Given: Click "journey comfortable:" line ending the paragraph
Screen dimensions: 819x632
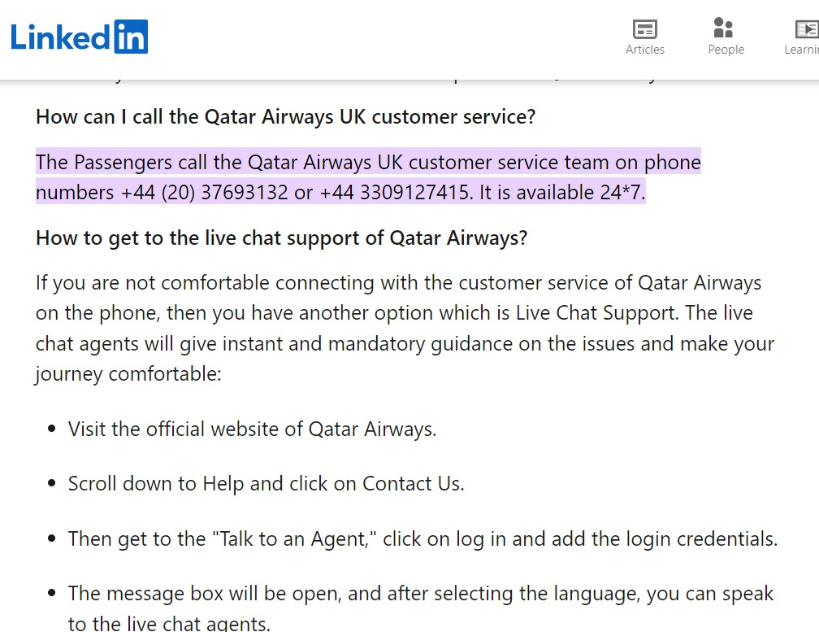Looking at the screenshot, I should coord(128,374).
